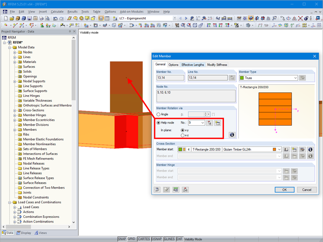
Task: Select x-z plane option
Action: coord(182,135)
